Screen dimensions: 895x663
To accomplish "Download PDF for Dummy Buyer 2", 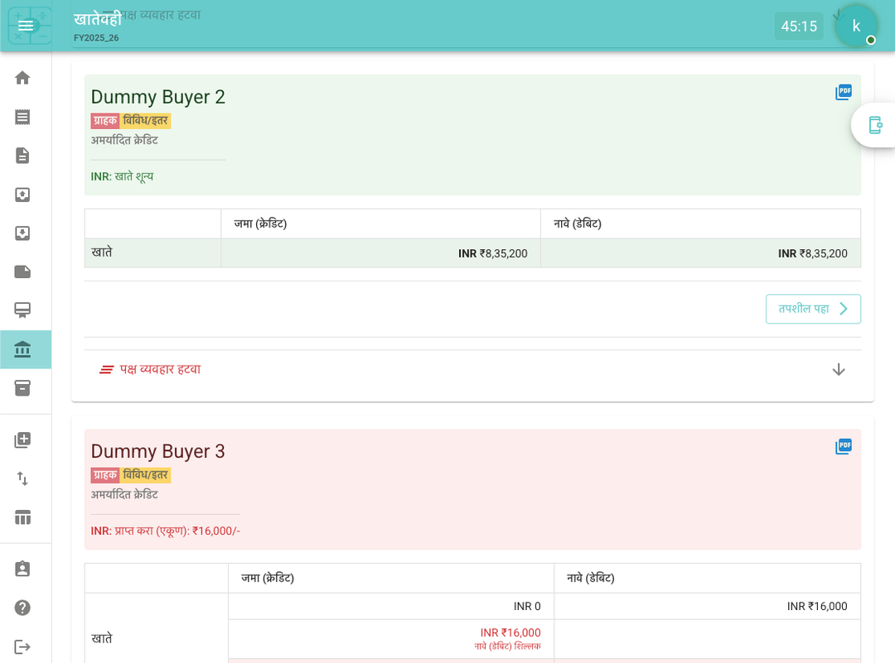I will coord(844,92).
